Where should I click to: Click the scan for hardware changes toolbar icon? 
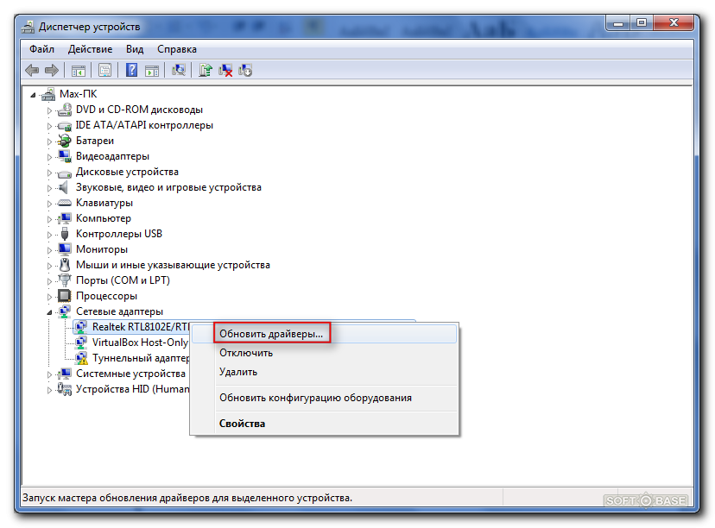point(179,70)
